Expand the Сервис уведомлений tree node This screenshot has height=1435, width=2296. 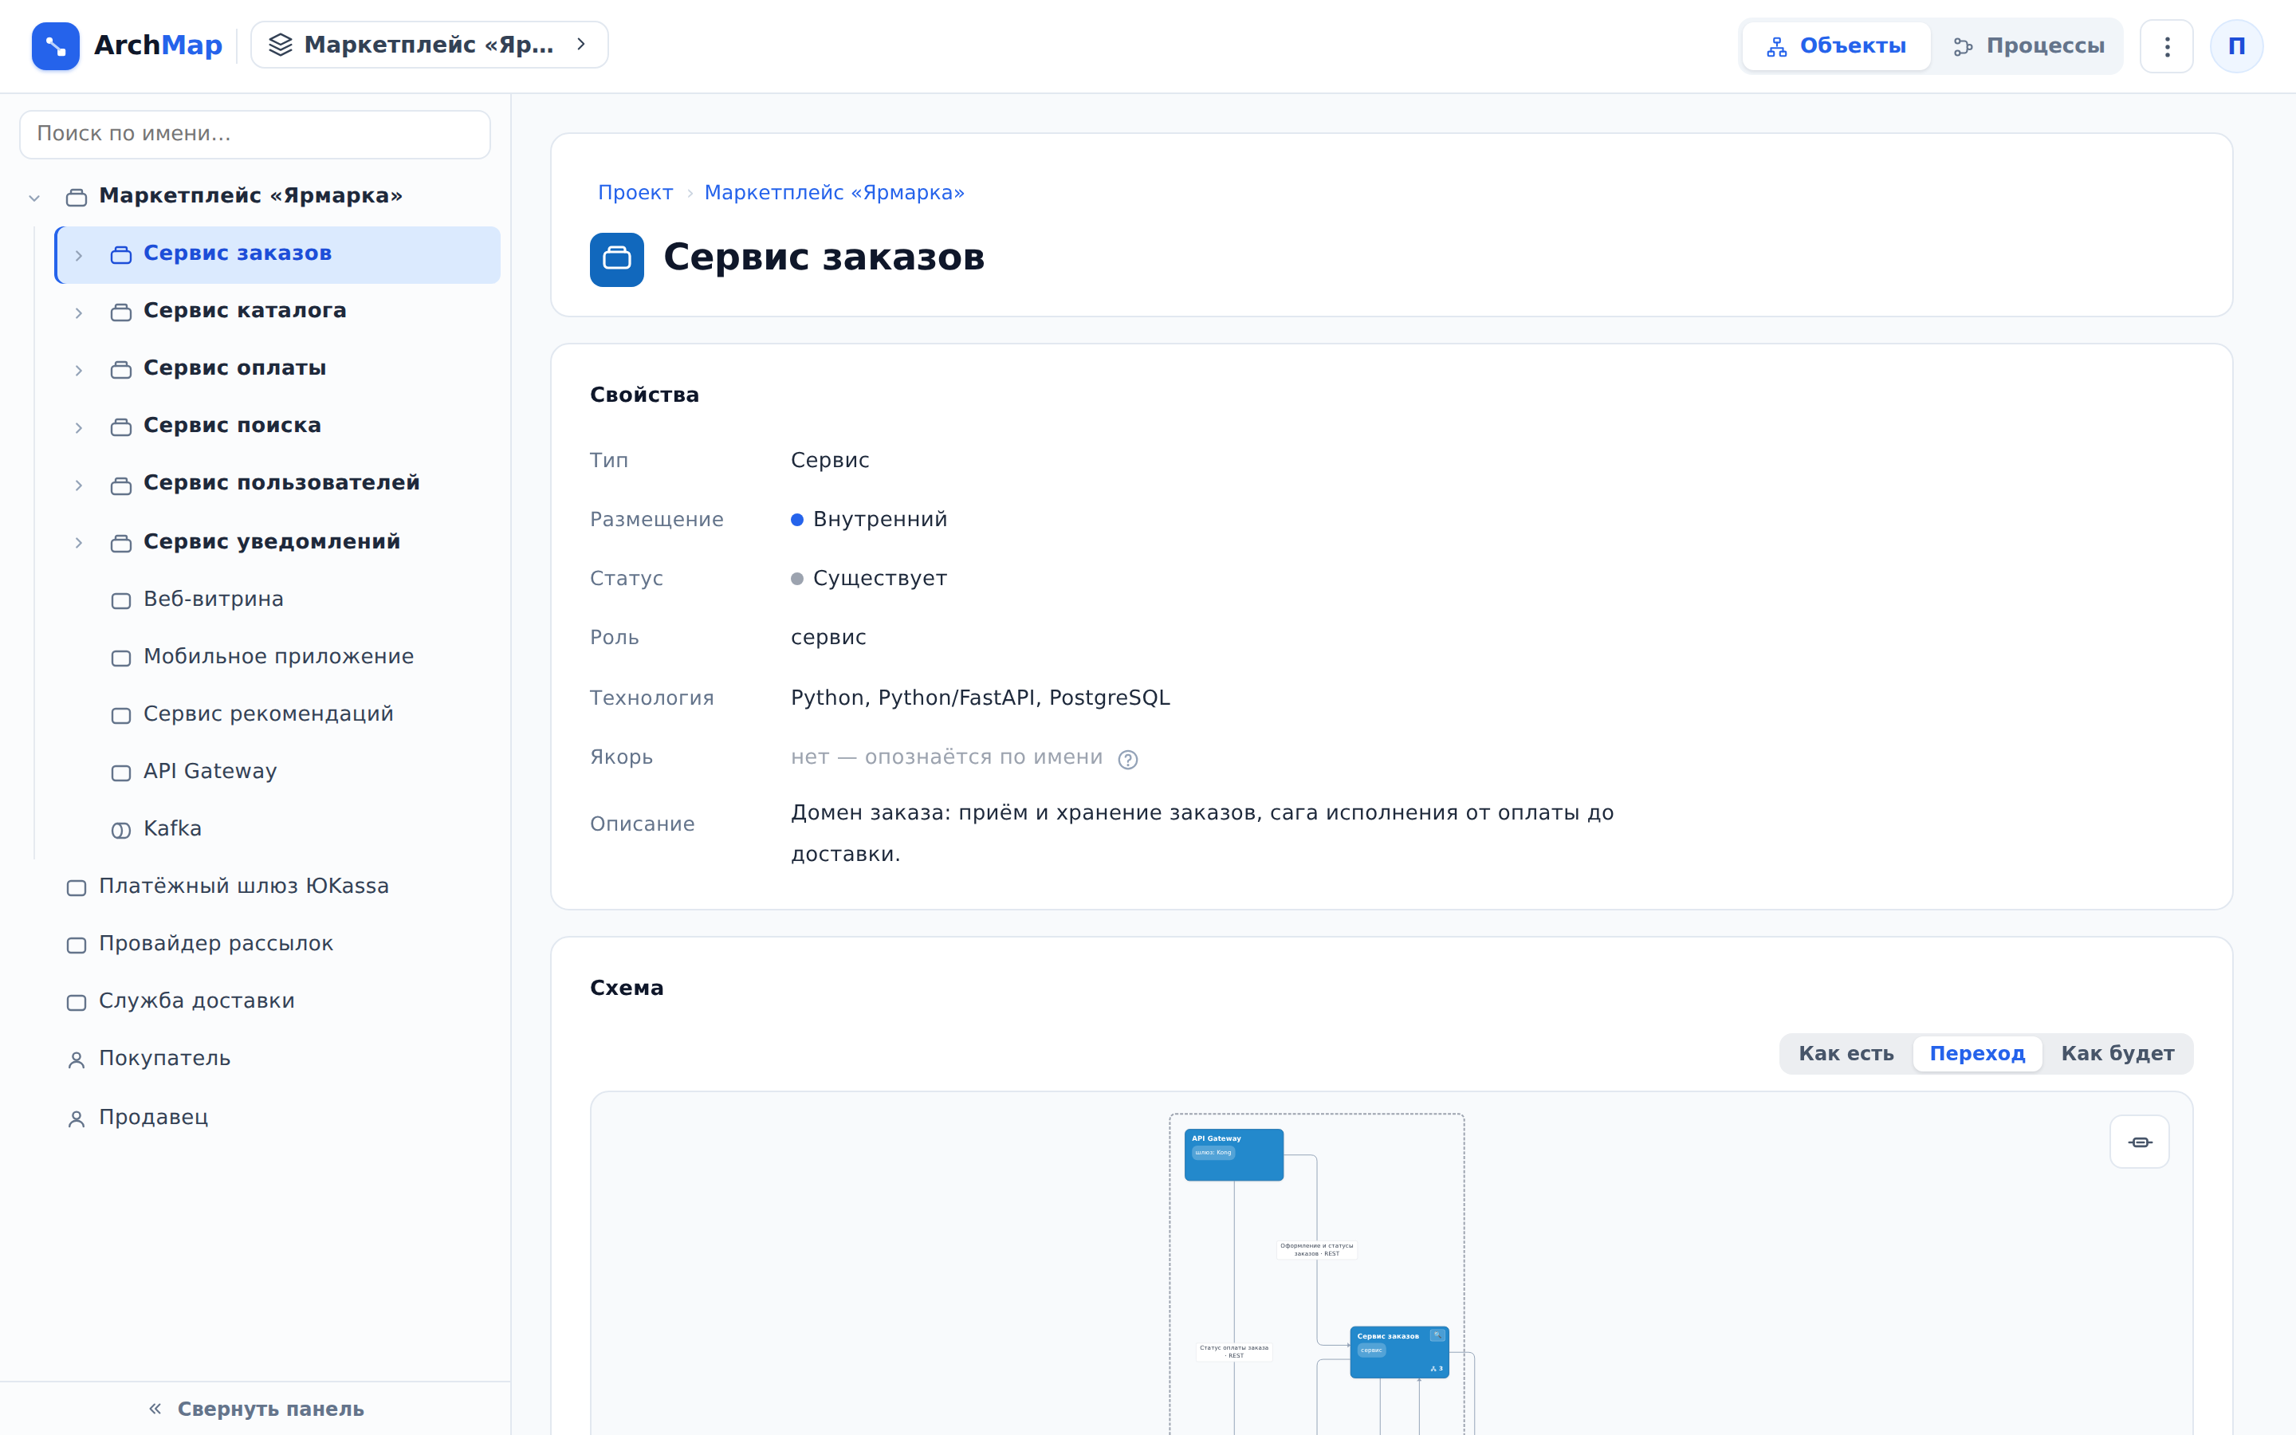point(79,543)
